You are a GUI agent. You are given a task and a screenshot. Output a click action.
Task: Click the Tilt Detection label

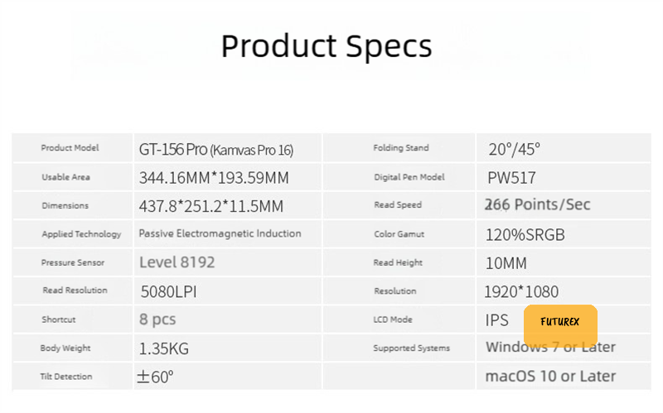(x=66, y=377)
